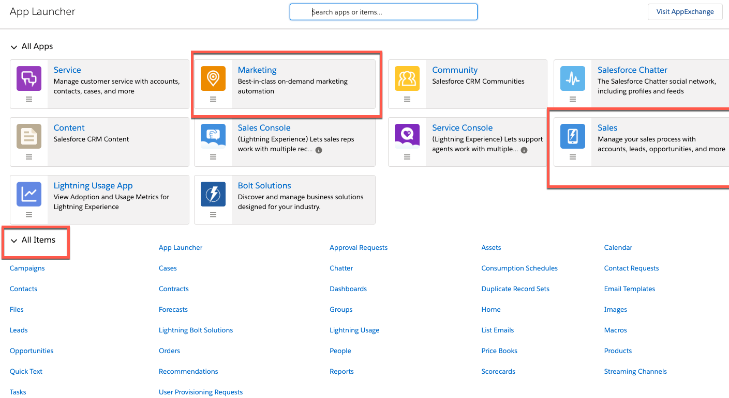Viewport: 729px width, 398px height.
Task: Open Chatter item in All Items
Action: click(x=341, y=268)
